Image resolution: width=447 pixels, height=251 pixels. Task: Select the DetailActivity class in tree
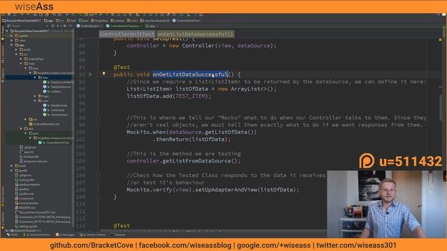(55, 105)
